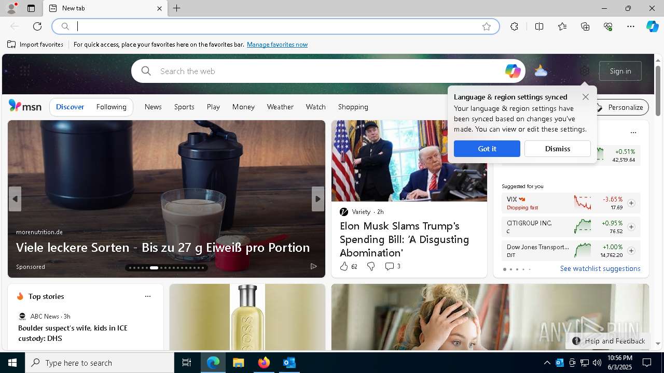The image size is (664, 373).
Task: Click Import favorites
Action: [x=35, y=45]
